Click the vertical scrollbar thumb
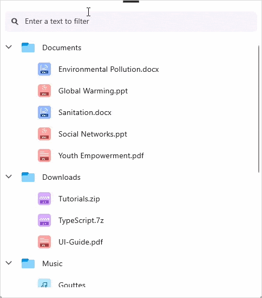 click(x=259, y=109)
